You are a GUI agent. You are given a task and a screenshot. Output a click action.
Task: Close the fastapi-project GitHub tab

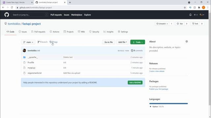pos(65,2)
